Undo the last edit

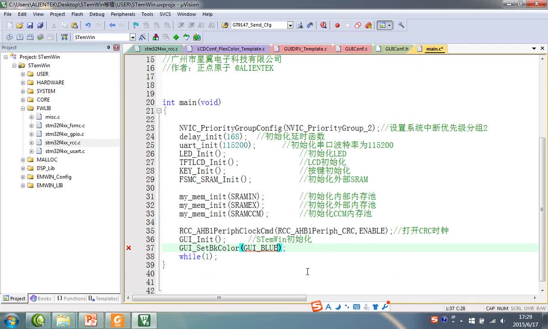click(88, 25)
